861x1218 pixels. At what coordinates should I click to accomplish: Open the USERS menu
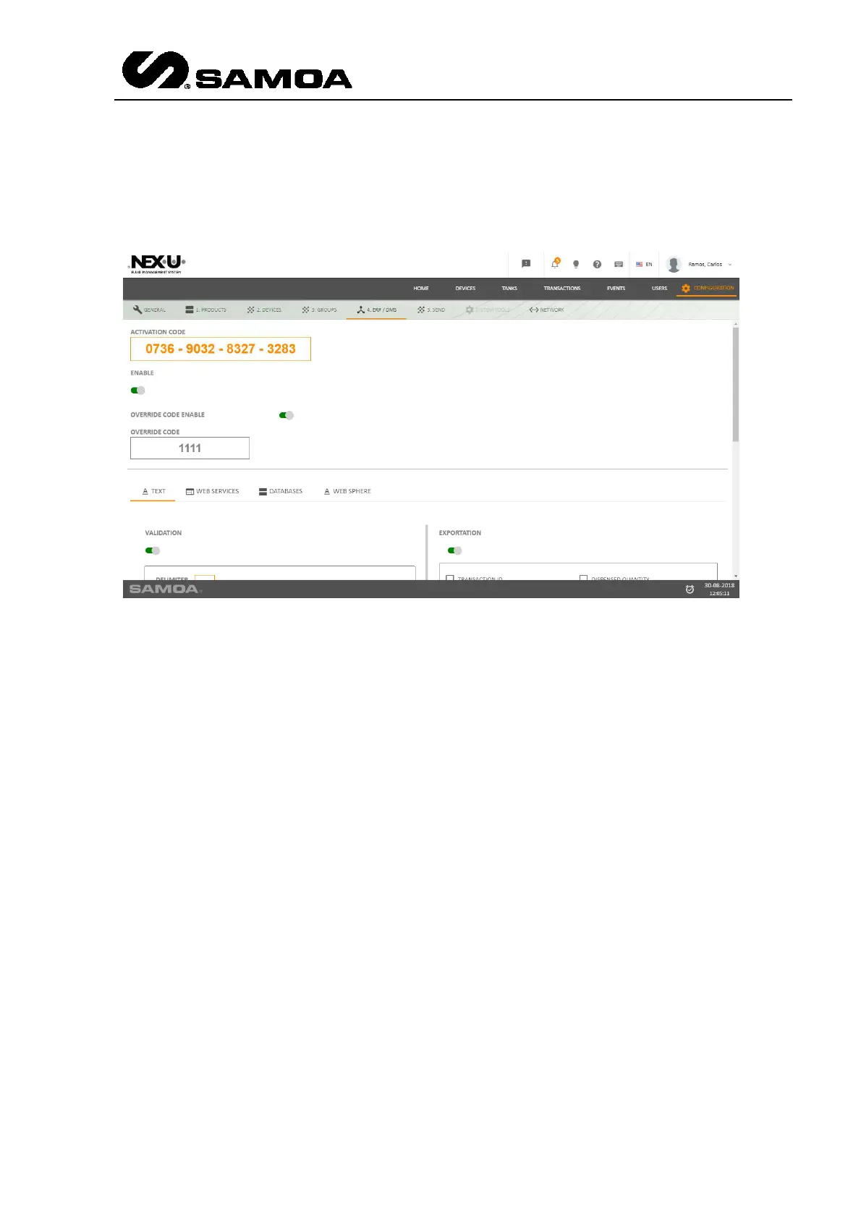tap(659, 288)
